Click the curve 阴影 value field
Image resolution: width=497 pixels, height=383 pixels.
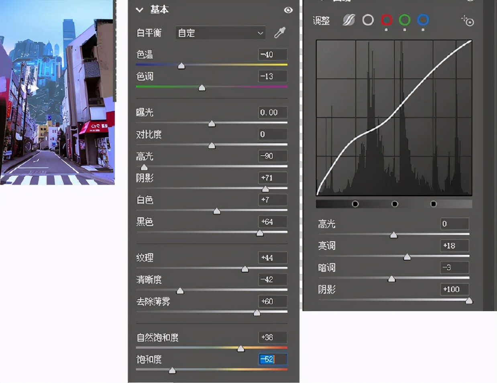pyautogui.click(x=454, y=289)
